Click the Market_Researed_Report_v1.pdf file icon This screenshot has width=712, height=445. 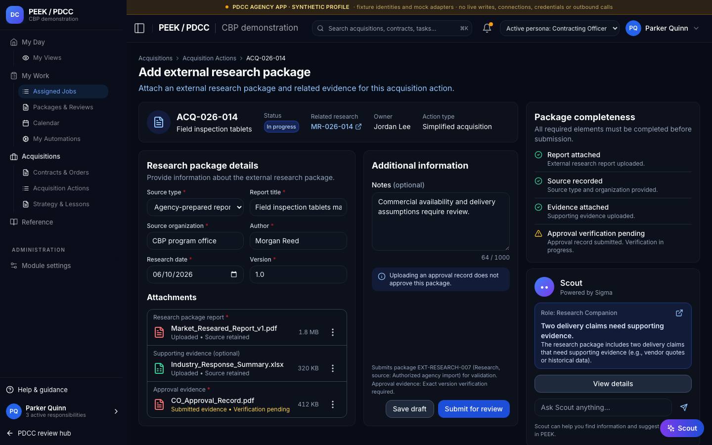click(159, 332)
